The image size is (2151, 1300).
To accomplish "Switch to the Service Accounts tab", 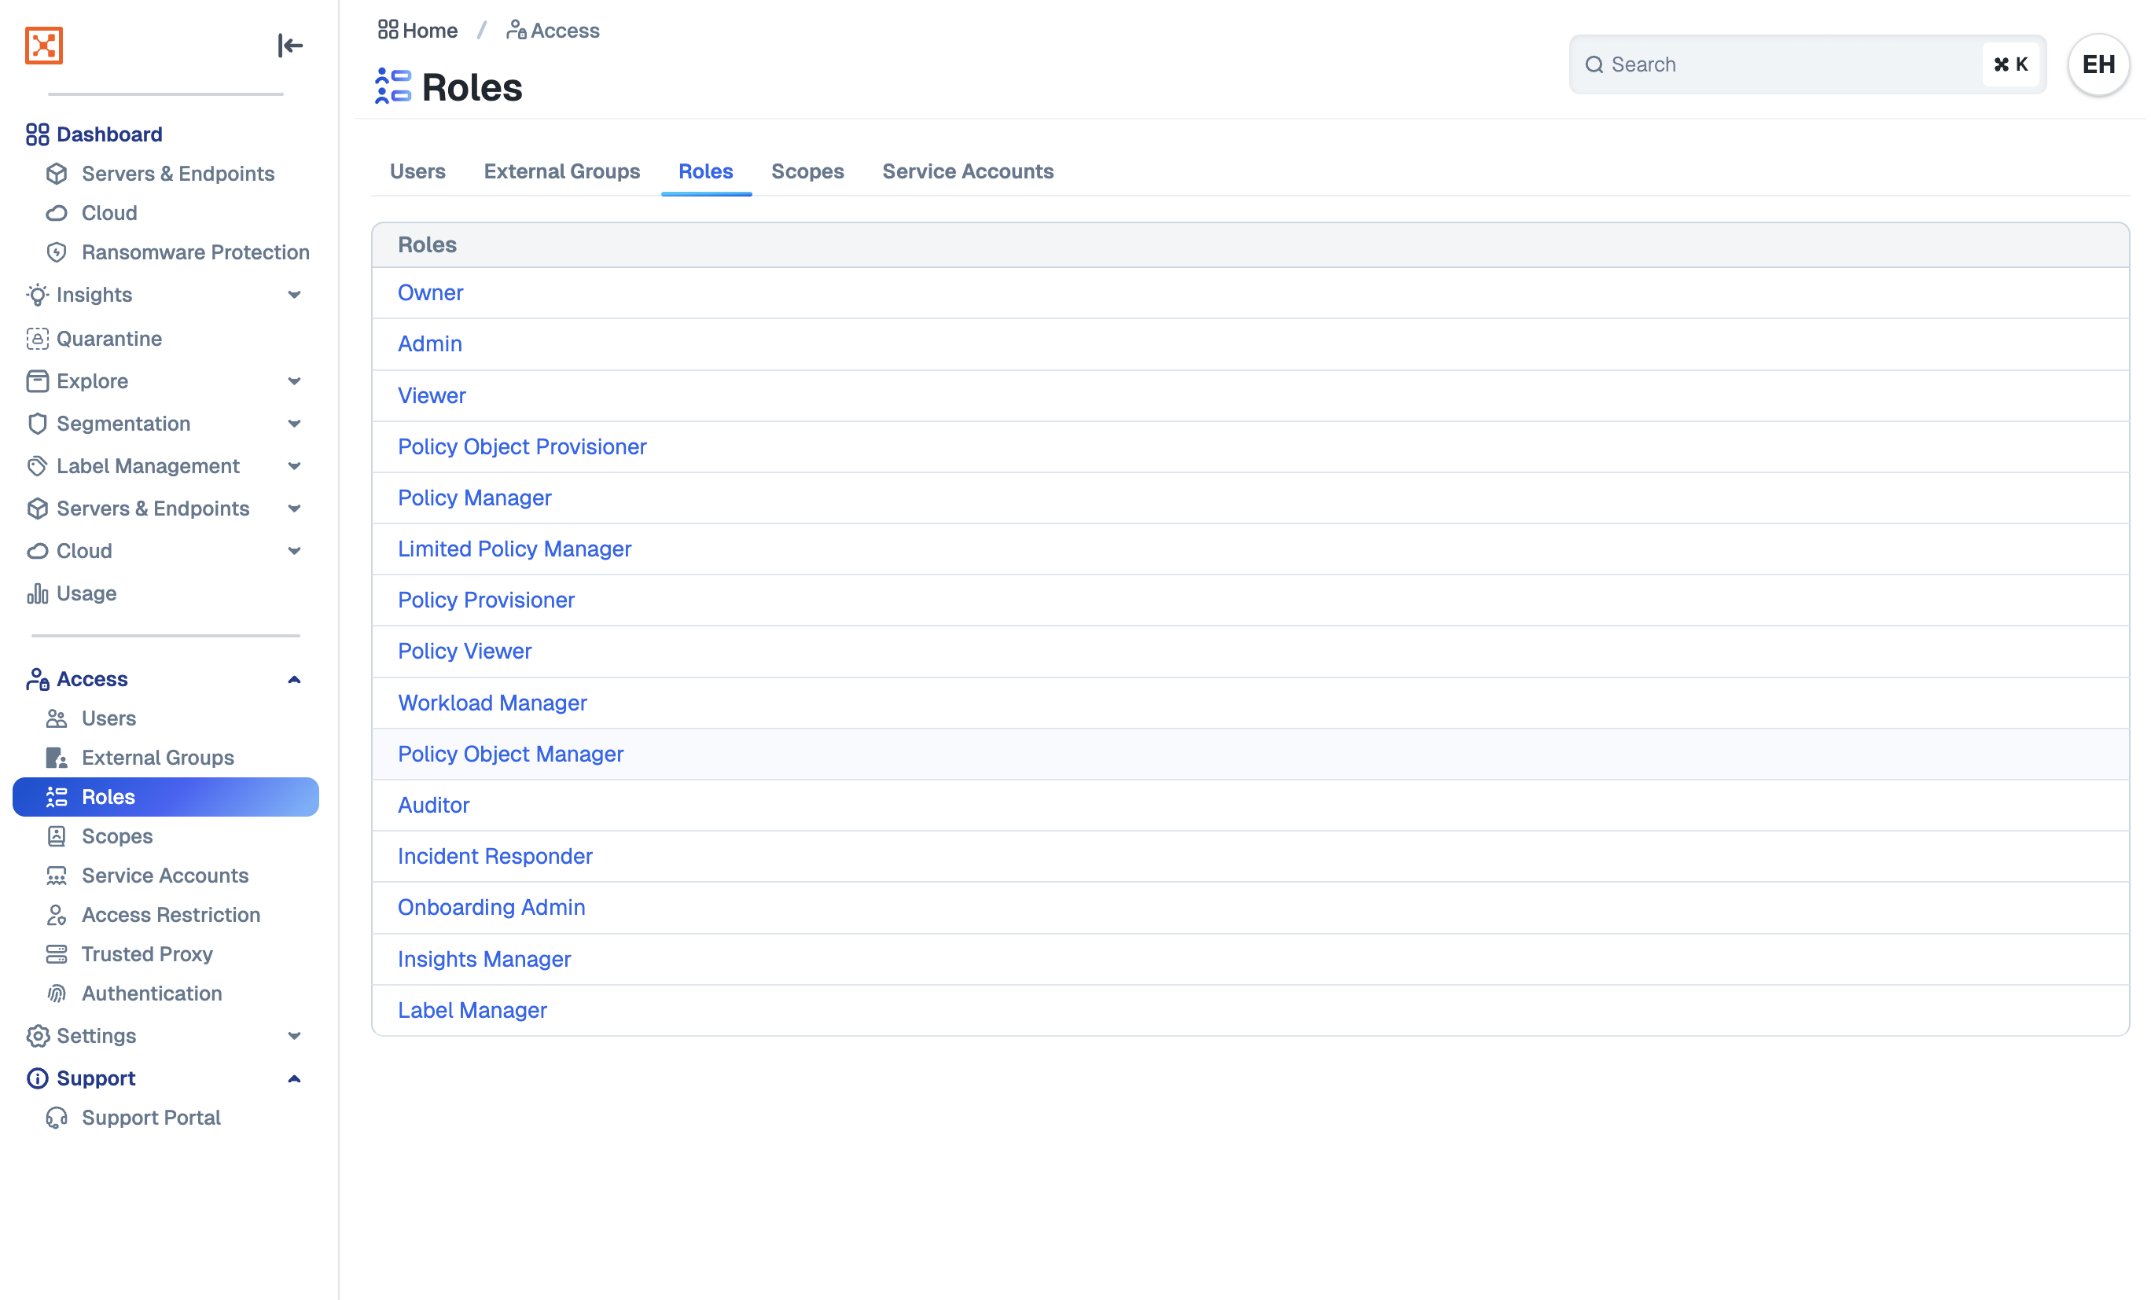I will point(967,172).
